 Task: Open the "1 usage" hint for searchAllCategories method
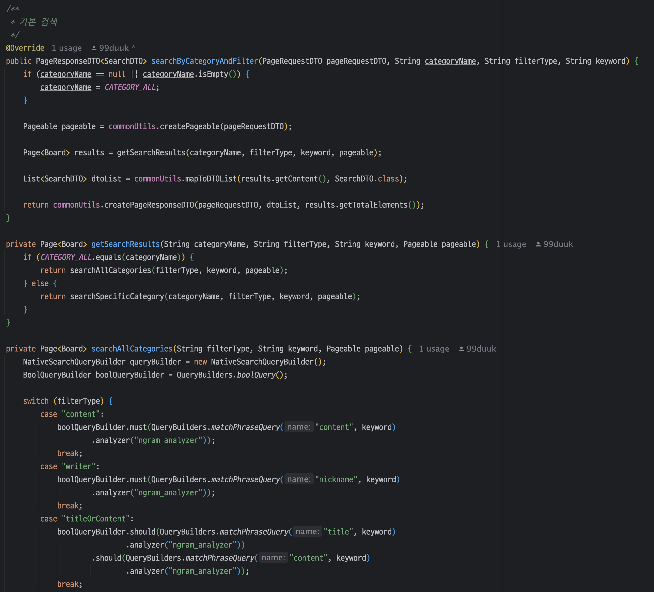[x=434, y=349]
